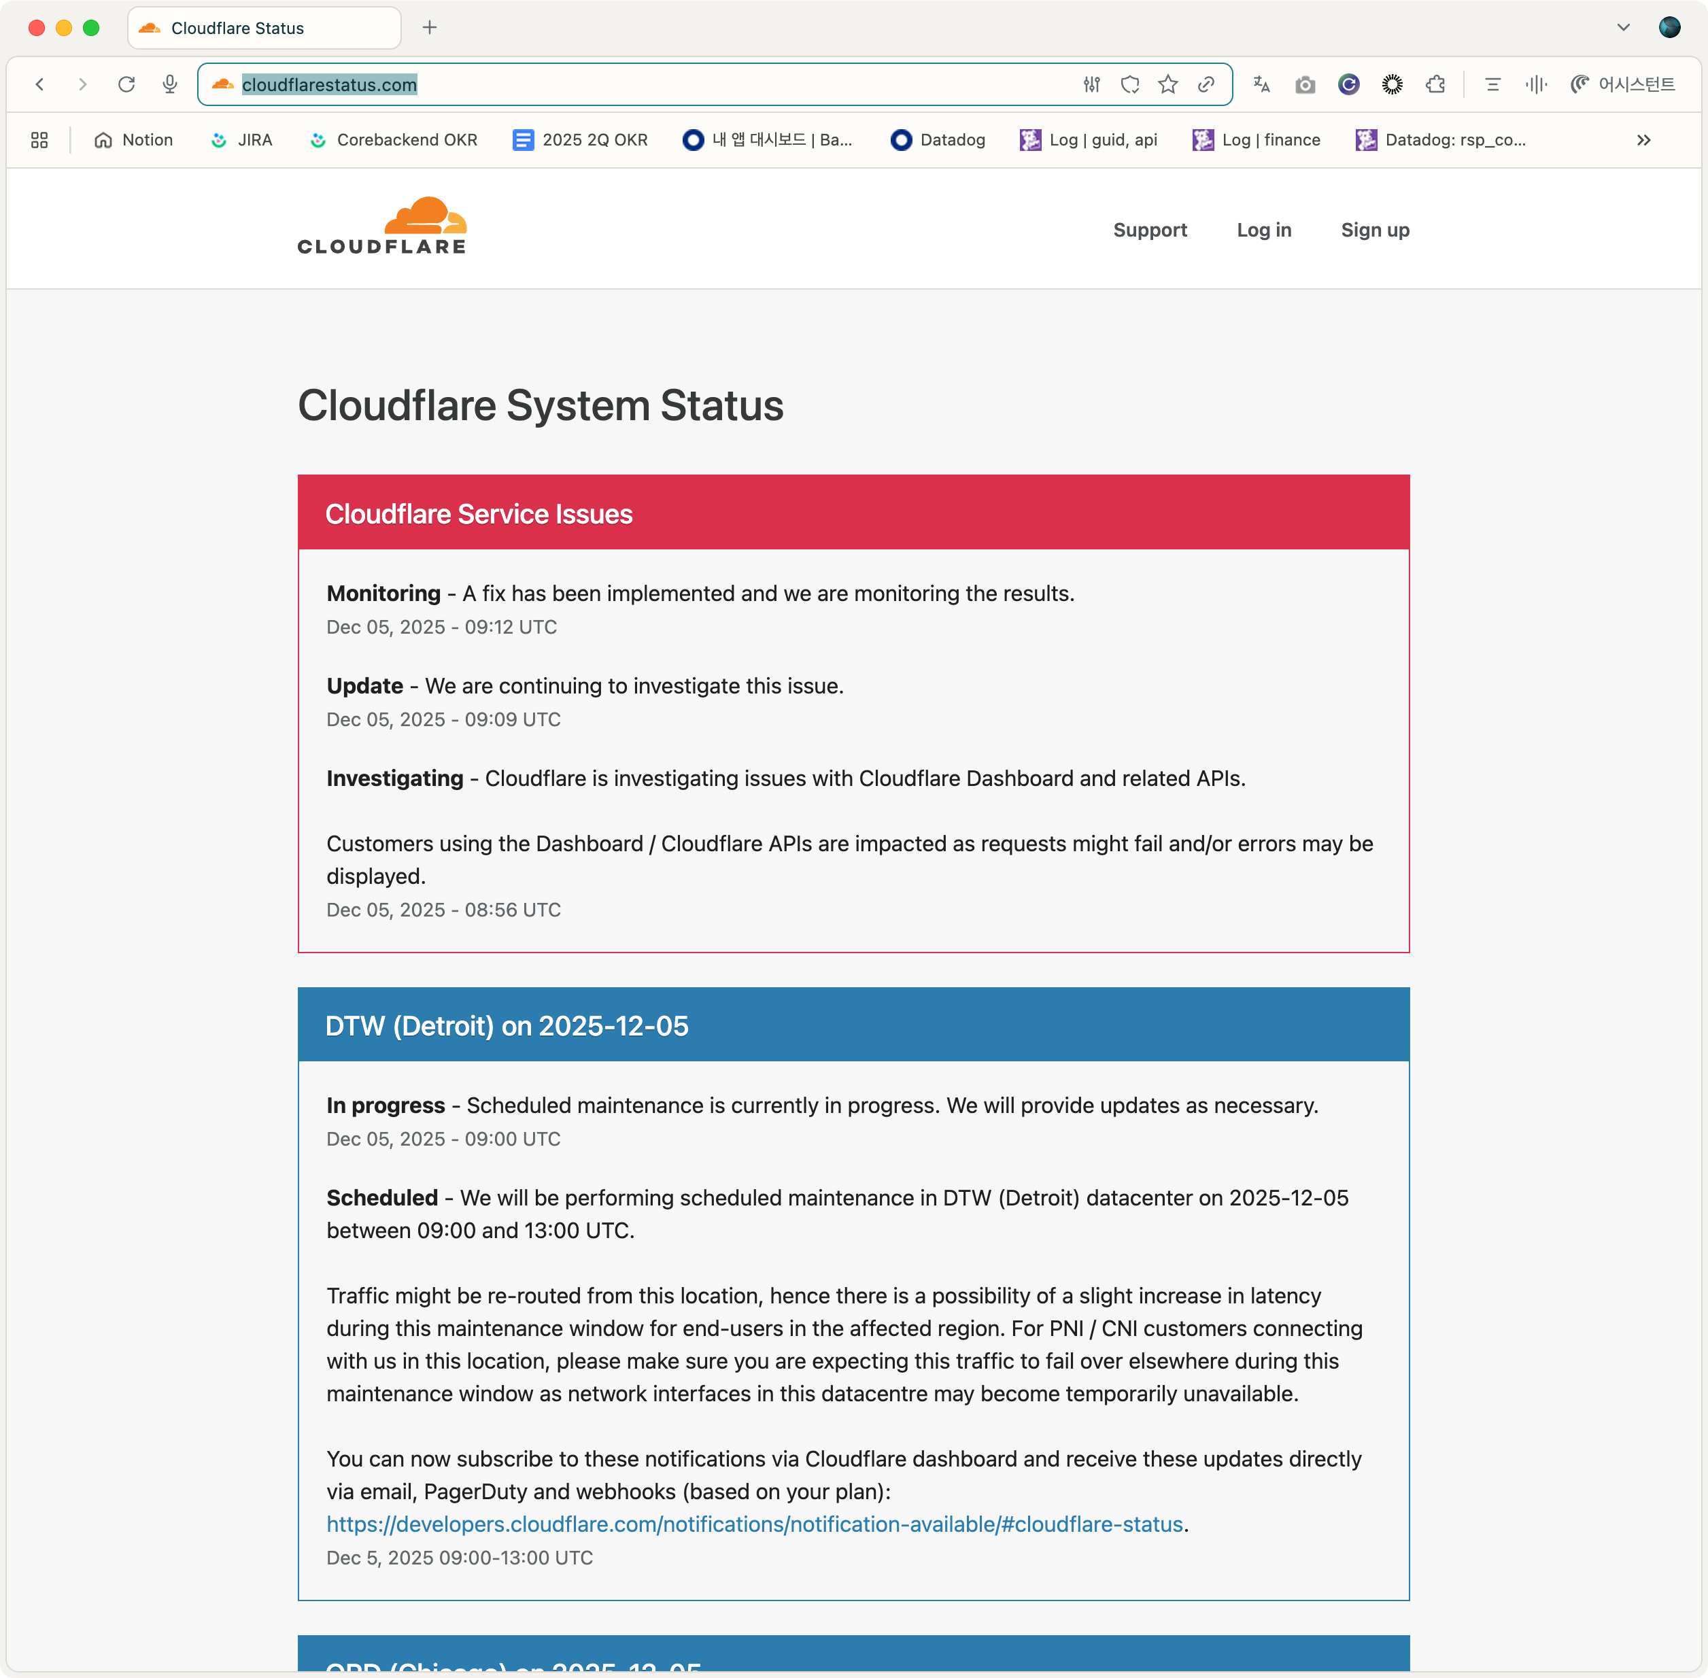
Task: Open the apps grid icon in bookmarks bar
Action: pos(39,140)
